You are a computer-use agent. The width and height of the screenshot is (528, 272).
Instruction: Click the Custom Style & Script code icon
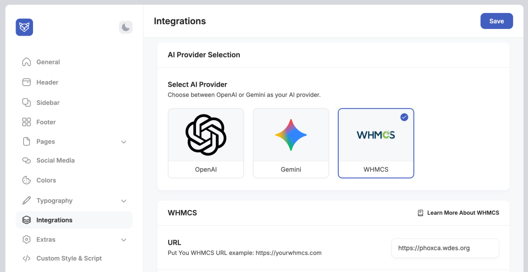(27, 258)
